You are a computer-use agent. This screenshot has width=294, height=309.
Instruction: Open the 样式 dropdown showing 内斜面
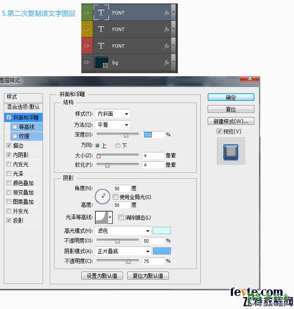click(113, 114)
